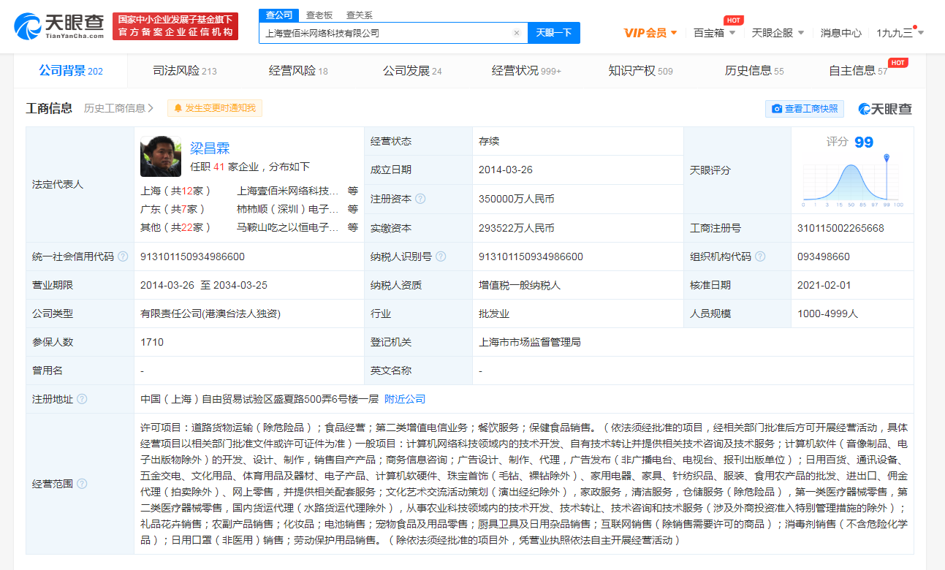Open legal representative photo 梁昌霖
This screenshot has height=570, width=945.
(161, 156)
